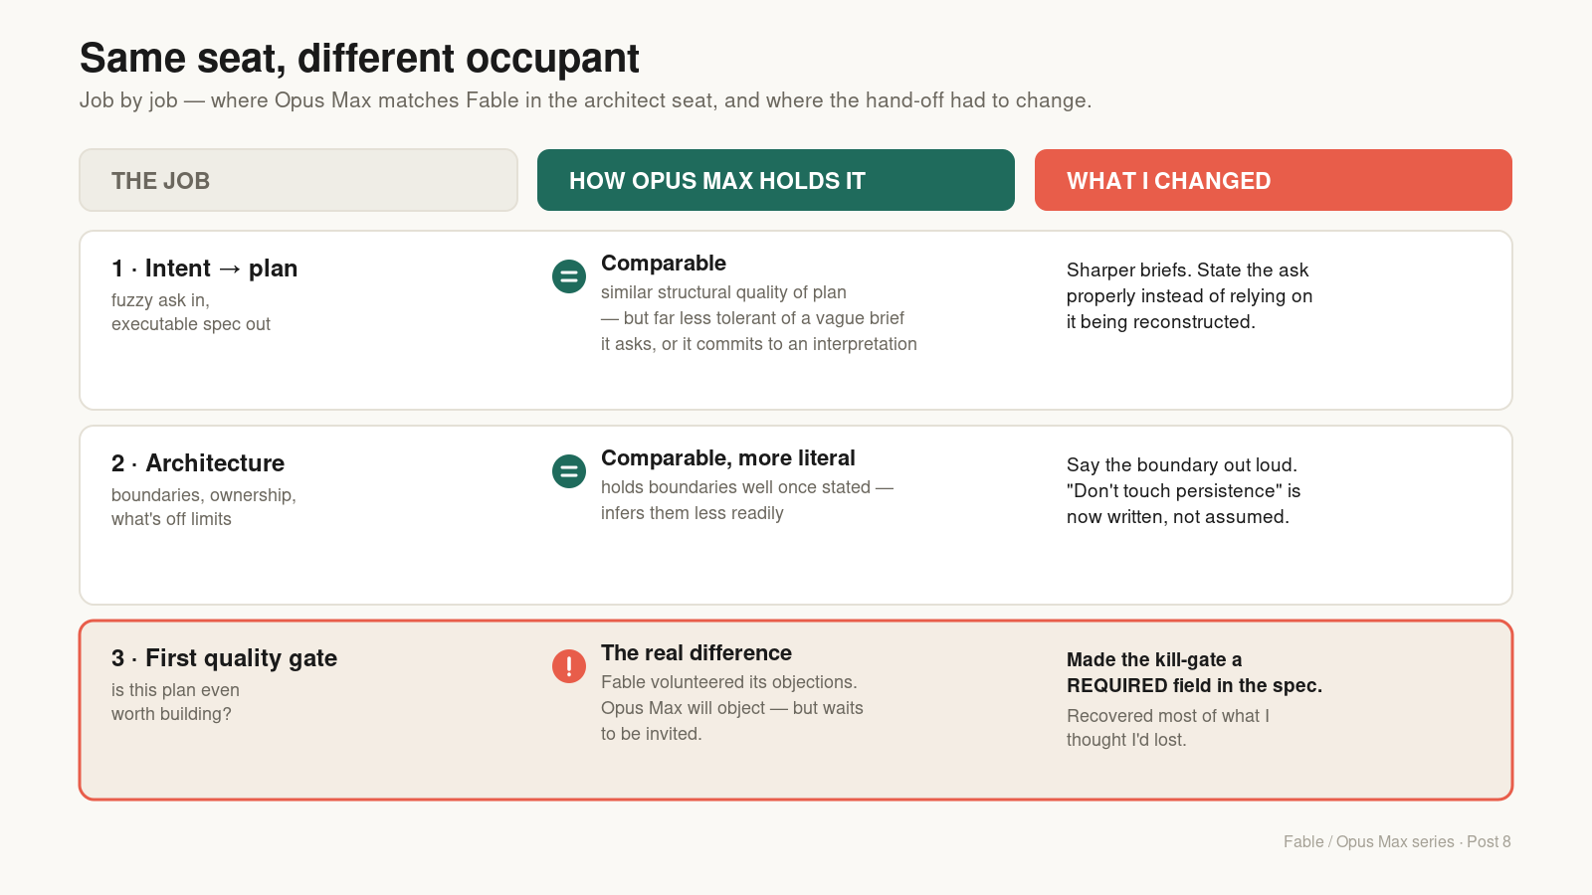Screen dimensions: 1592x895
Task: Click the text 'fuzzy ask in, executable spec out'
Action: 191,312
